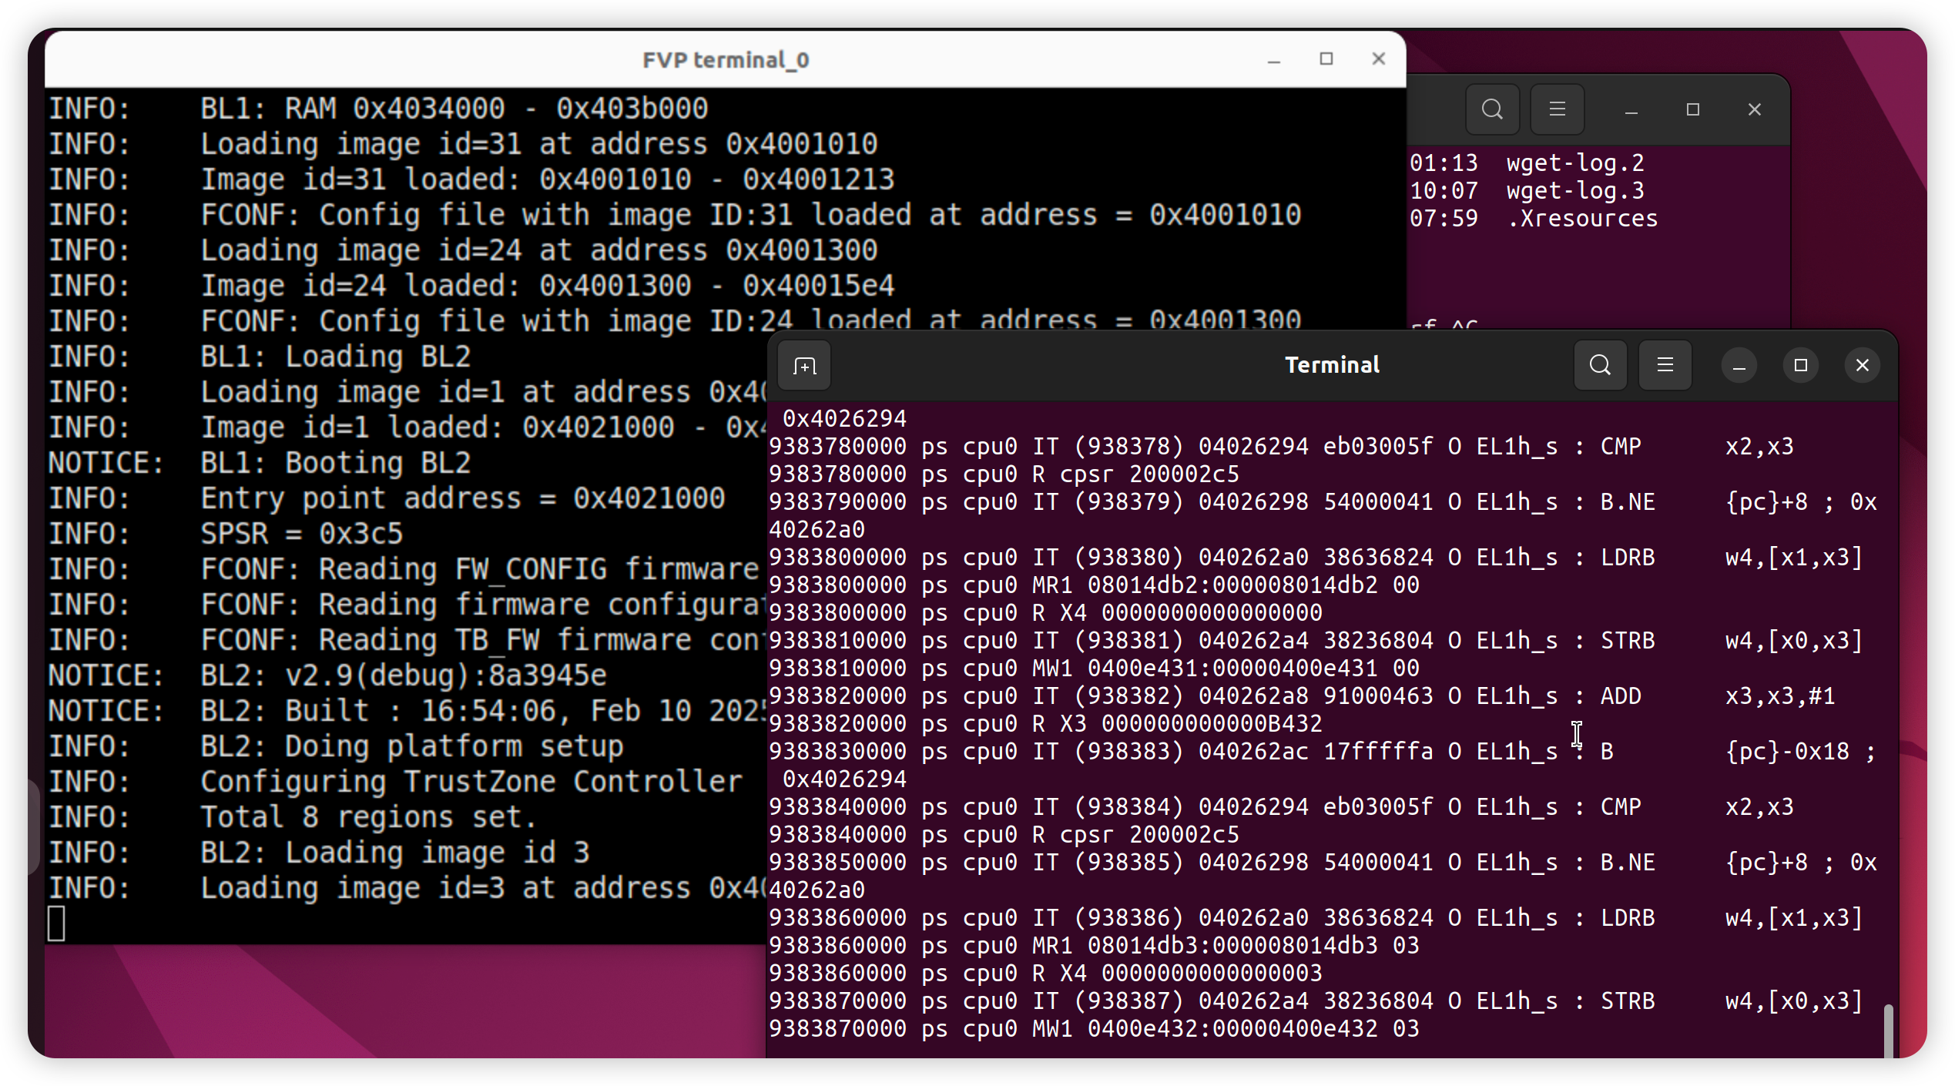Click the FVP terminal_0 title text
This screenshot has width=1955, height=1086.
(726, 60)
